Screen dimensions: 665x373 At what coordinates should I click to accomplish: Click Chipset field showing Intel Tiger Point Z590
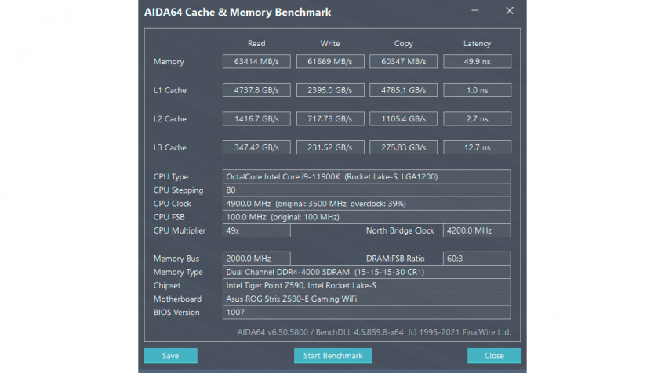(x=366, y=285)
